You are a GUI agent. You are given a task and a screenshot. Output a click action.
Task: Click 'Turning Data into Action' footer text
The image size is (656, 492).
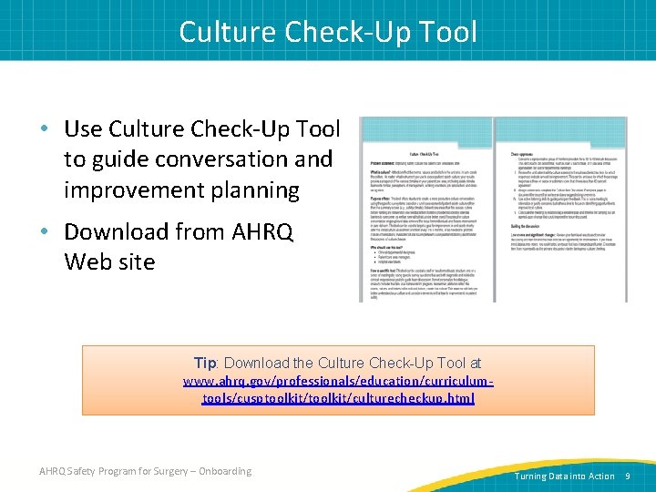tap(564, 477)
